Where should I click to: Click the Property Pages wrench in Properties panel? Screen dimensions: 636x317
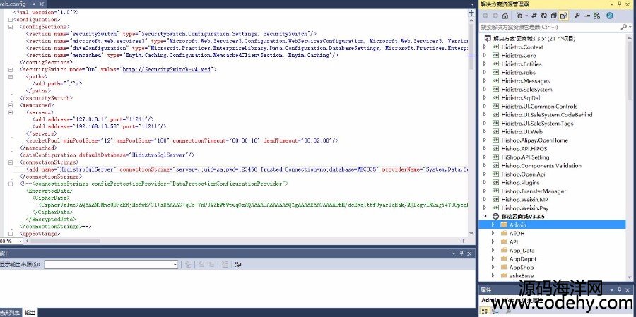pyautogui.click(x=508, y=311)
